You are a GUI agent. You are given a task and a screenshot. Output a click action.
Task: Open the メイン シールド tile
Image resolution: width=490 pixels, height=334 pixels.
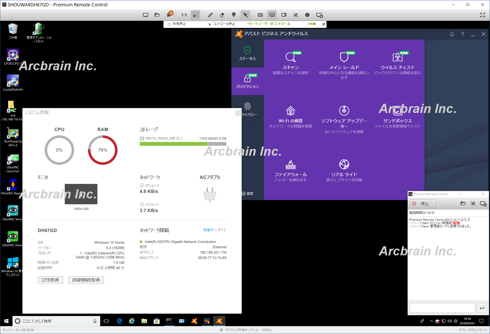tap(344, 66)
